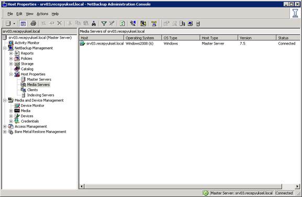Click the horizontal scrollbar thumb
Screen dimensions: 302x197
coord(183,187)
